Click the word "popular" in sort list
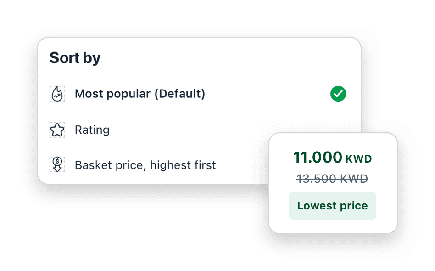435x271 pixels. [128, 94]
